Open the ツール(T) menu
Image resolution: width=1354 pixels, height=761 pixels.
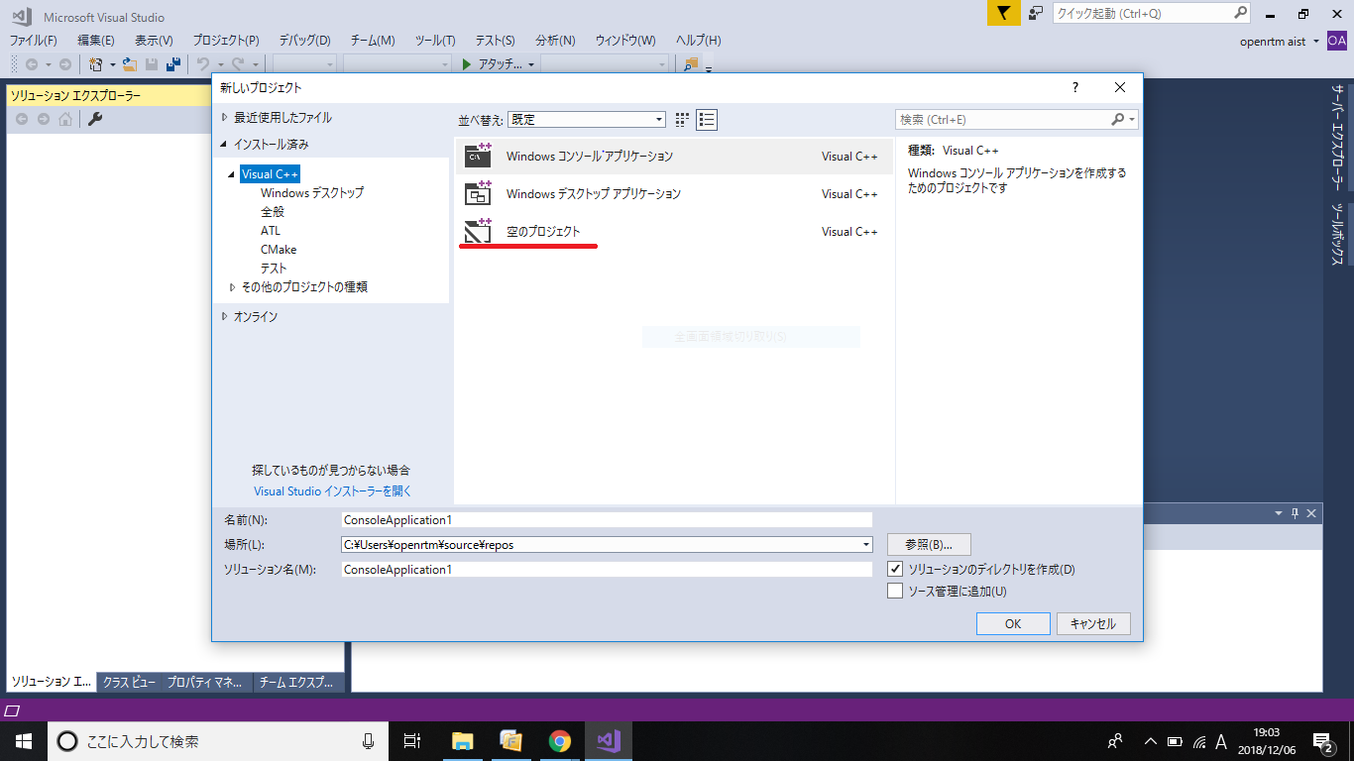coord(435,41)
